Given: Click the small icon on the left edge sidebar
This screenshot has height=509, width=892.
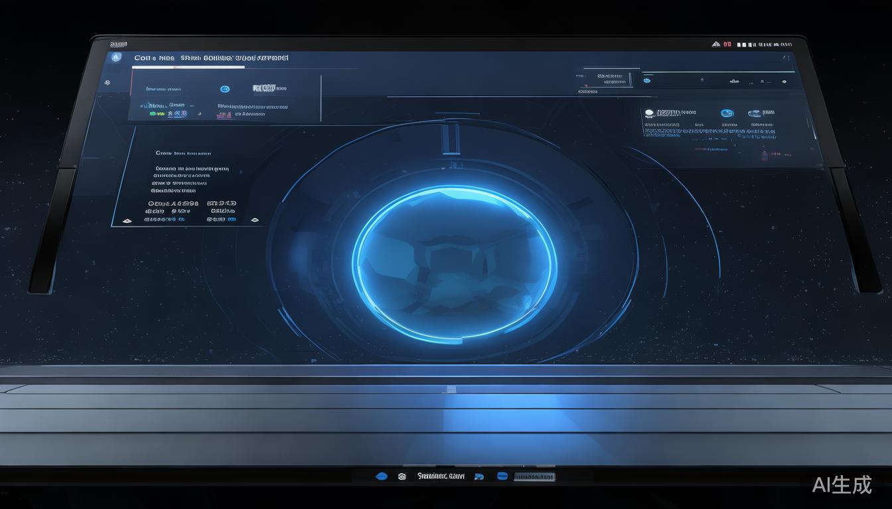Looking at the screenshot, I should pyautogui.click(x=108, y=83).
